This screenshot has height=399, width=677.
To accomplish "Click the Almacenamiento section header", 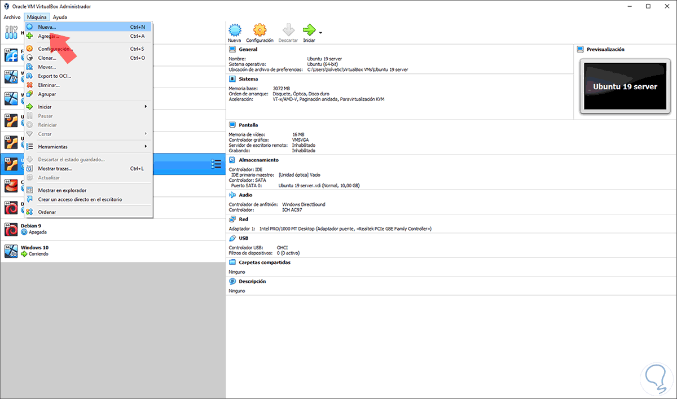I will 258,160.
